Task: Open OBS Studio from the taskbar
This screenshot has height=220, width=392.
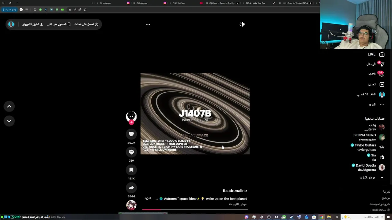Action: (269, 217)
